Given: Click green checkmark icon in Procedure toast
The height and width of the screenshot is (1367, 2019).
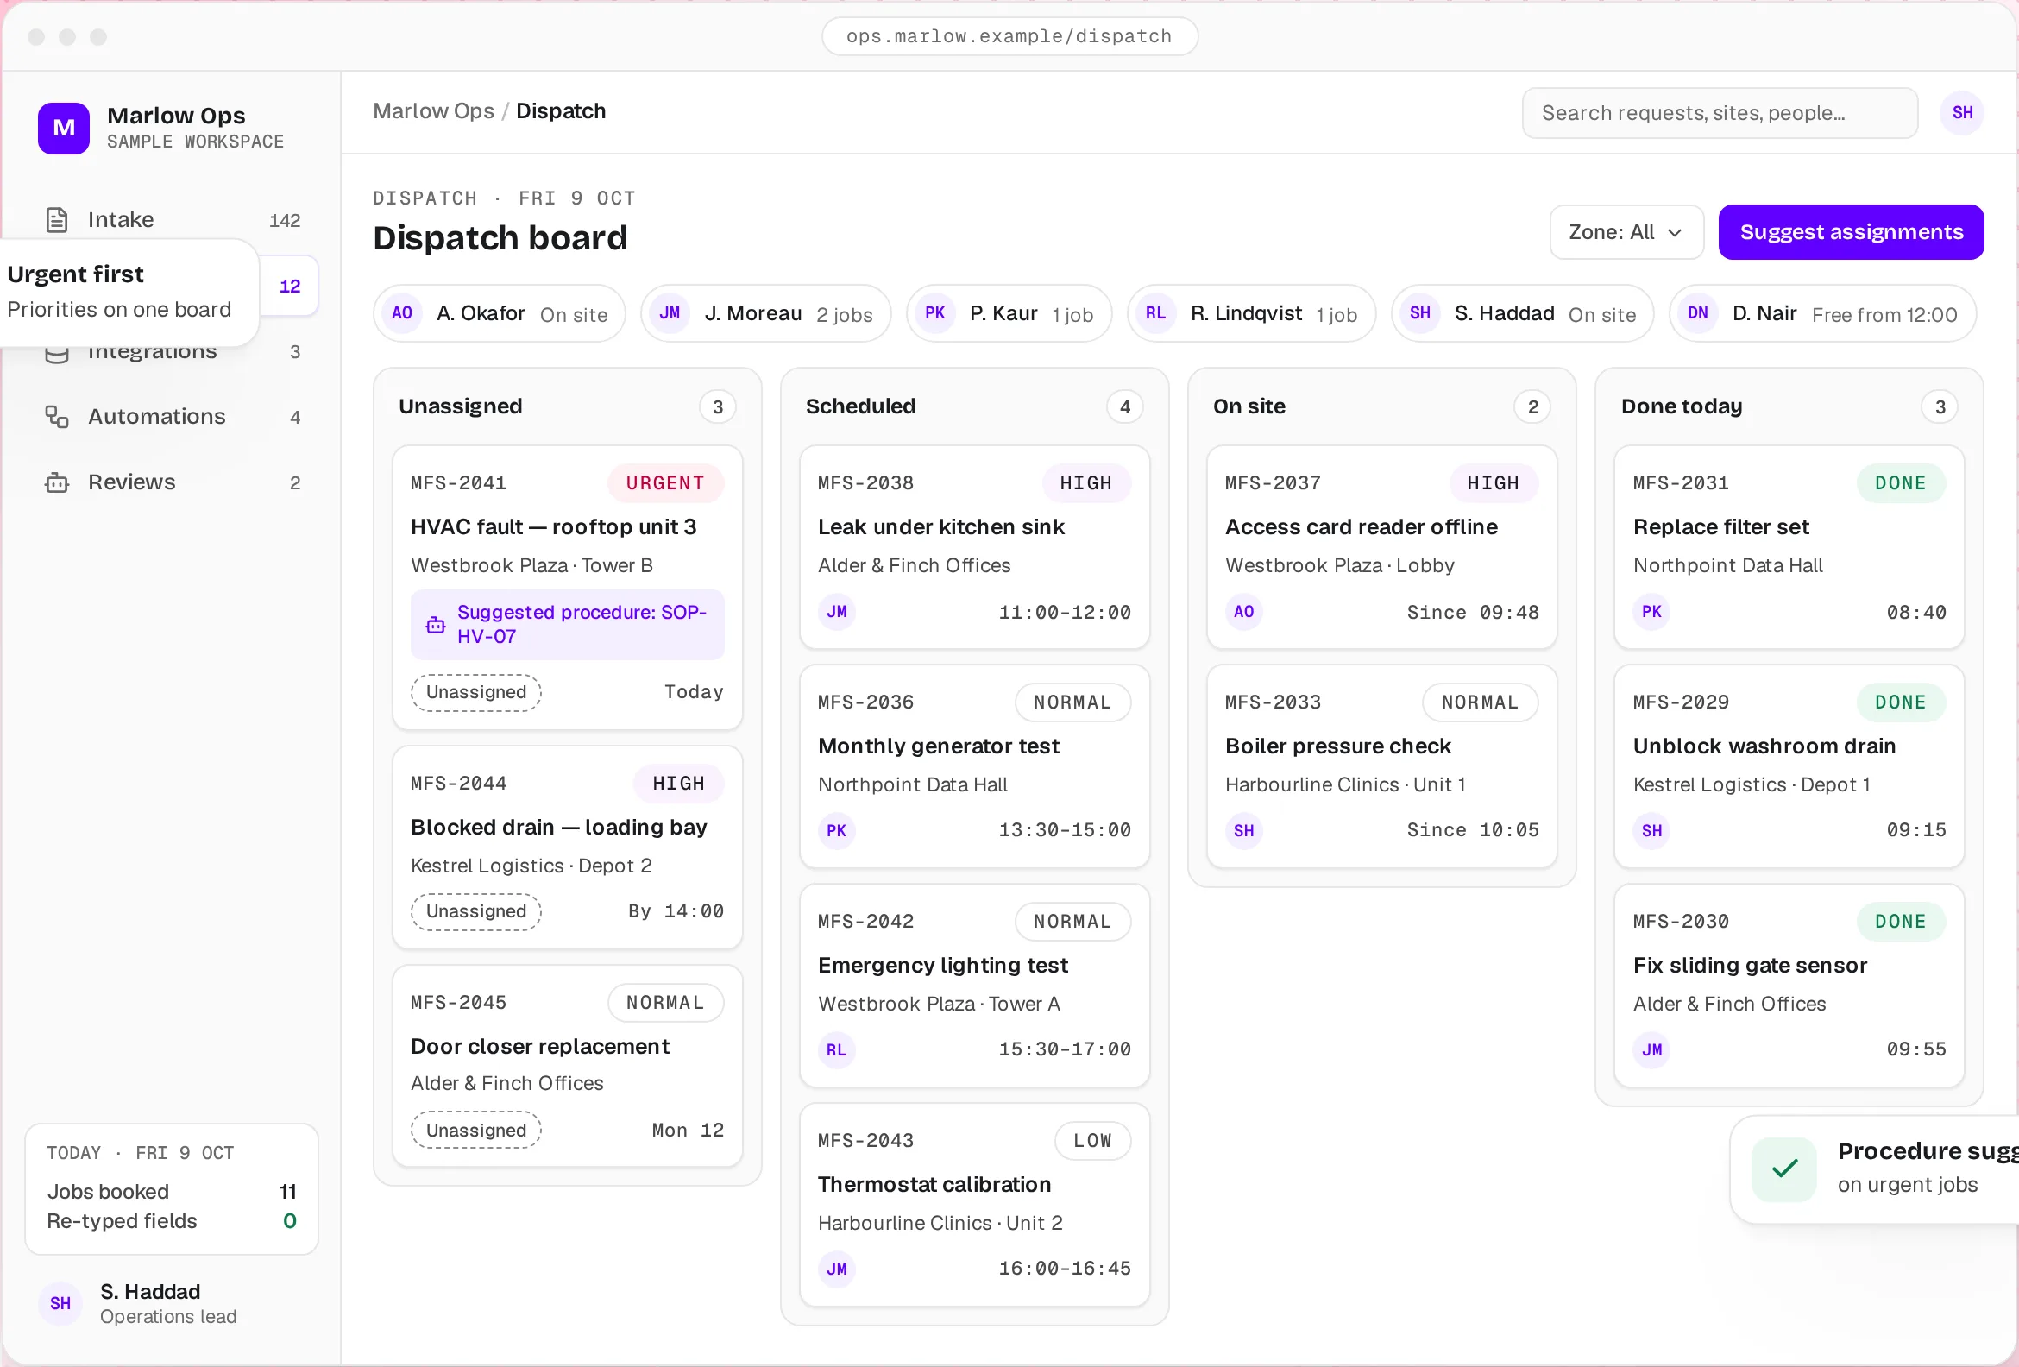Looking at the screenshot, I should (1783, 1169).
